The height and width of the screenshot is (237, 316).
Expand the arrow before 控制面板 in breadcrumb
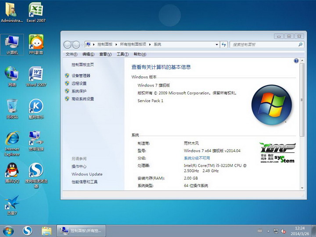pos(94,44)
